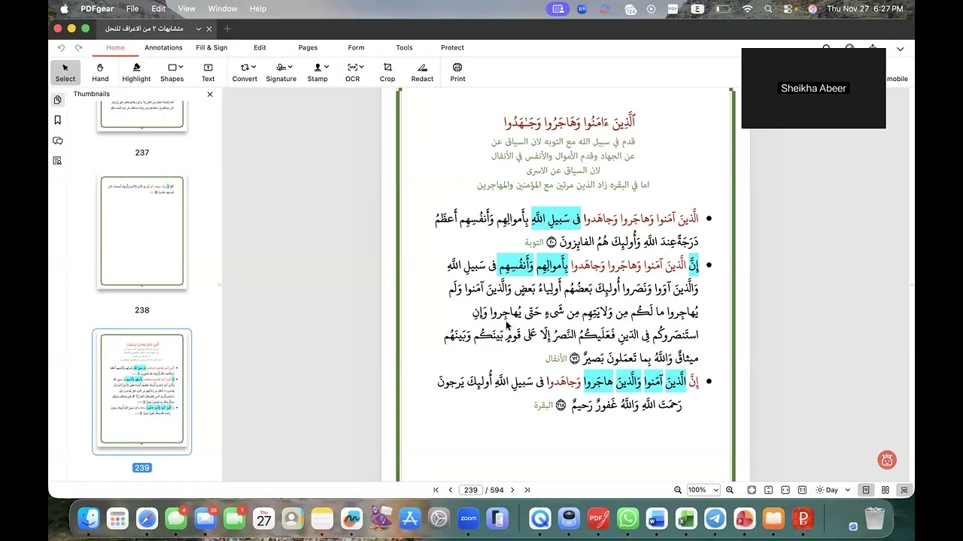
Task: Close the Thumbnails panel
Action: 210,94
